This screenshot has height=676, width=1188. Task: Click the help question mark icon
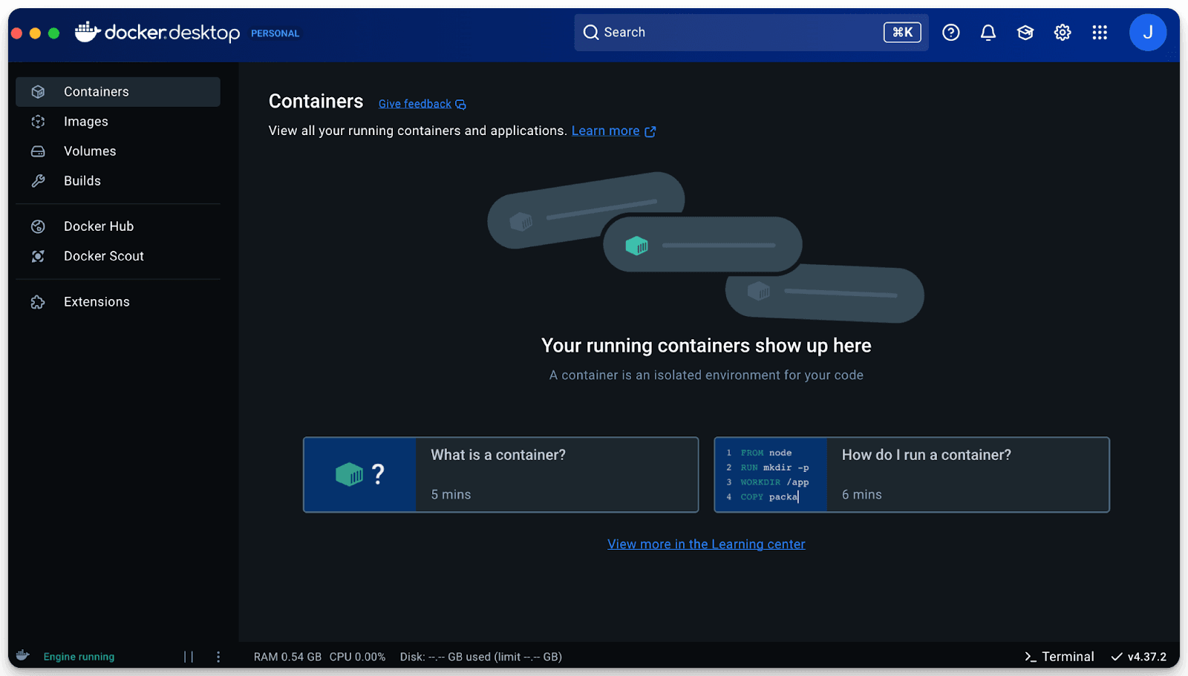click(x=950, y=32)
